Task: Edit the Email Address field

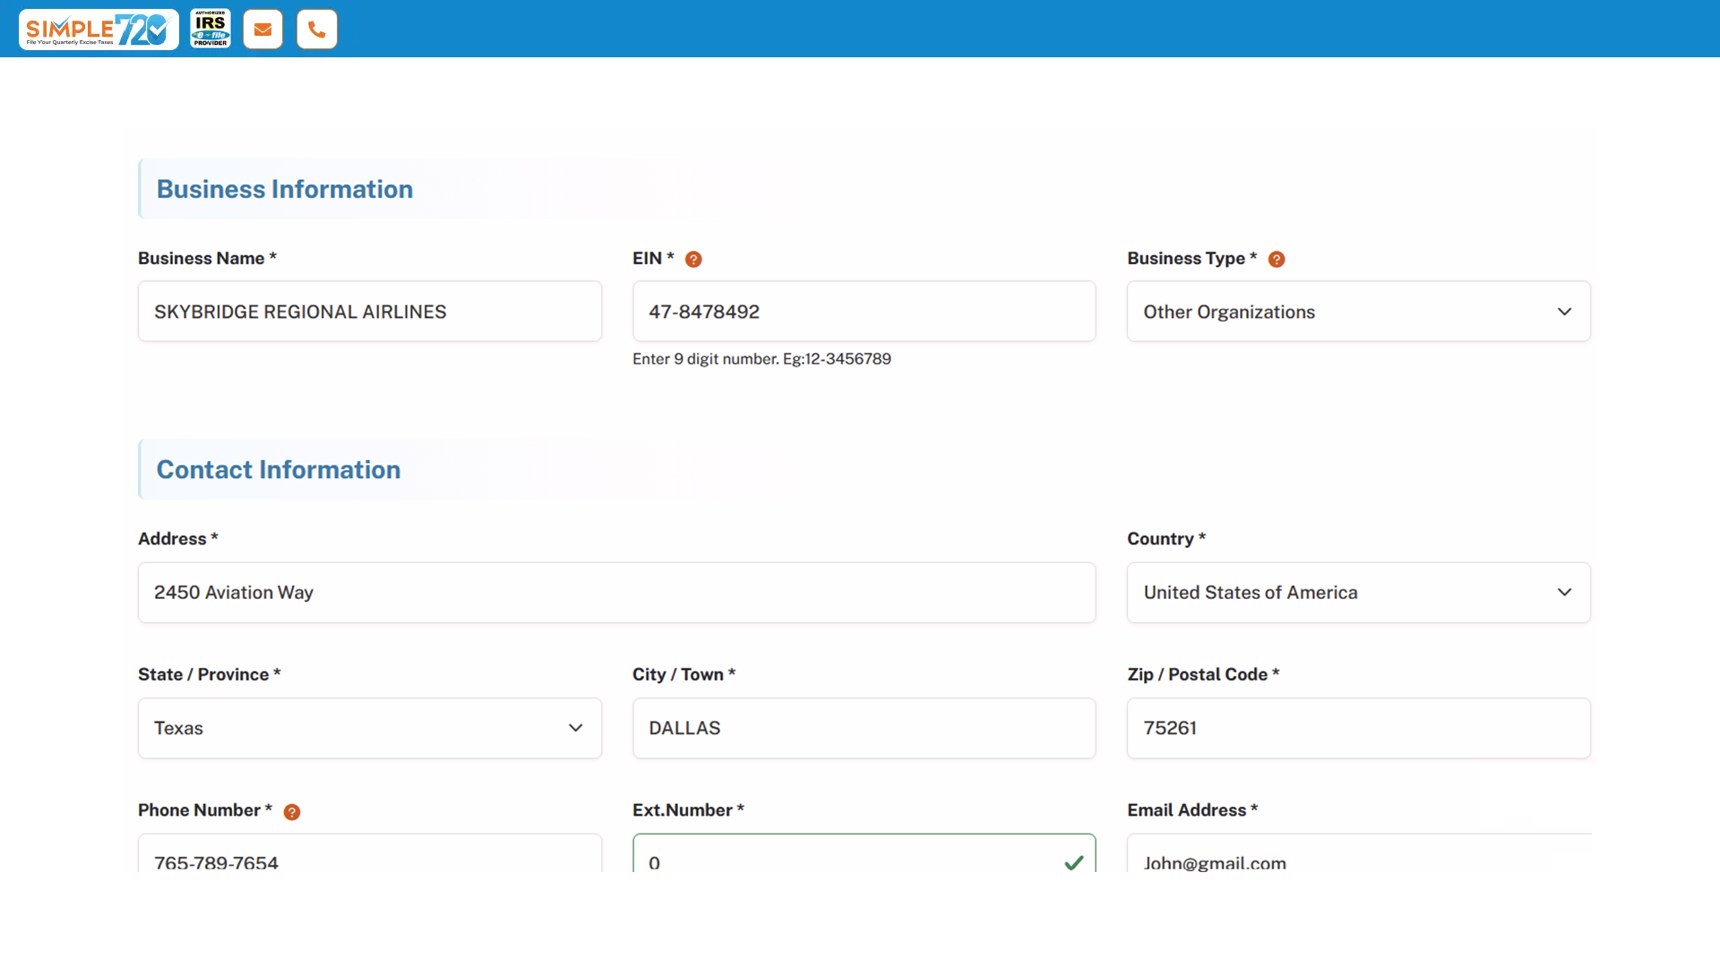Action: 1358,854
